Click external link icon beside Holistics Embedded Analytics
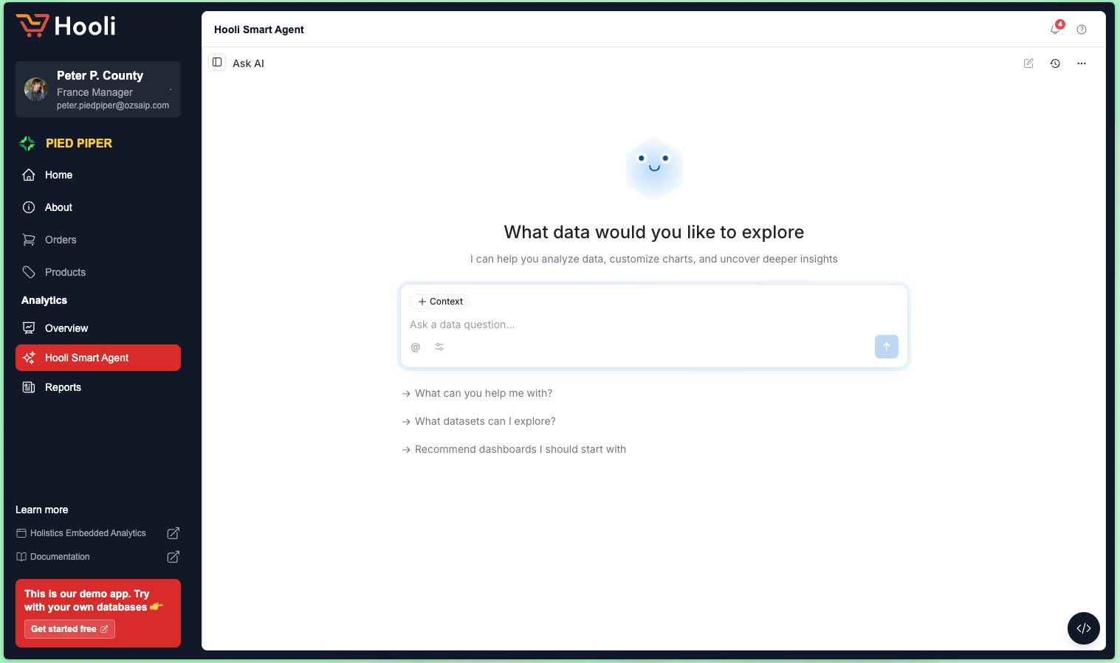This screenshot has width=1120, height=663. (x=174, y=533)
